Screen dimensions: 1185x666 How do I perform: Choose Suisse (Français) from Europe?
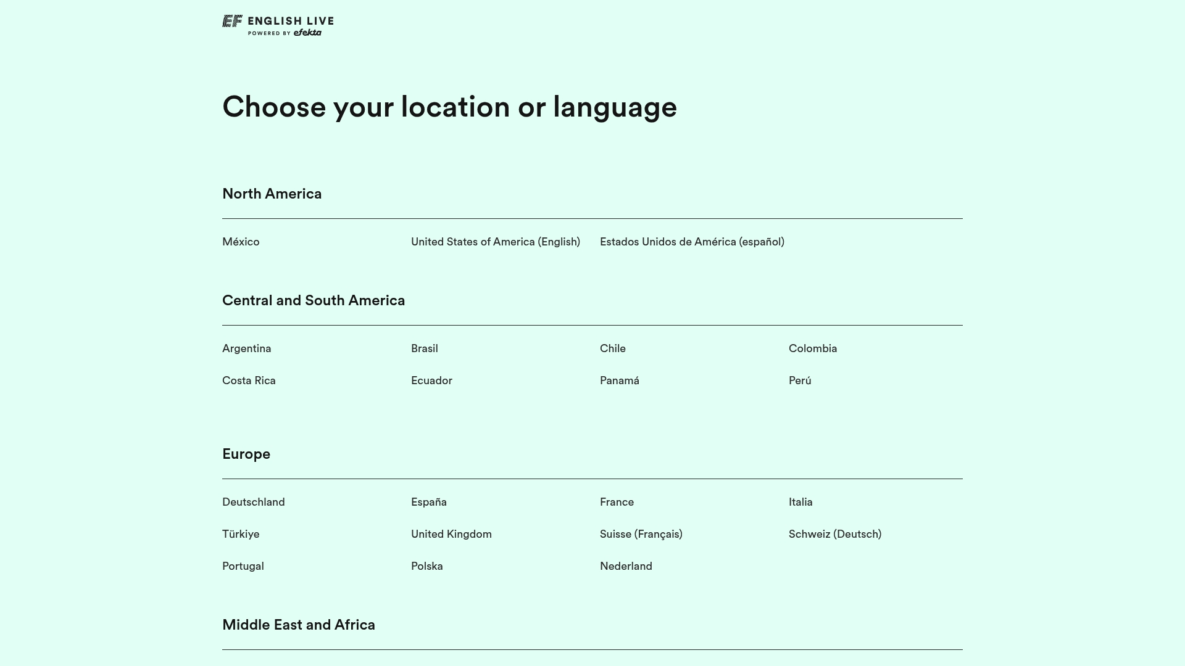641,534
